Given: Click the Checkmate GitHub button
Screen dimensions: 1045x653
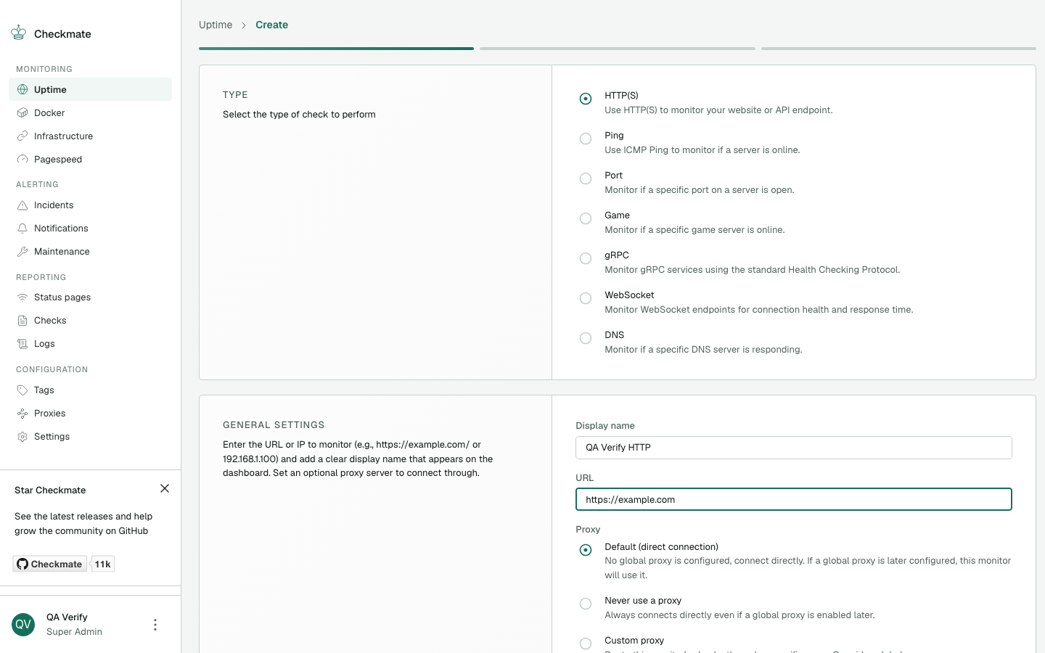Looking at the screenshot, I should pyautogui.click(x=49, y=564).
